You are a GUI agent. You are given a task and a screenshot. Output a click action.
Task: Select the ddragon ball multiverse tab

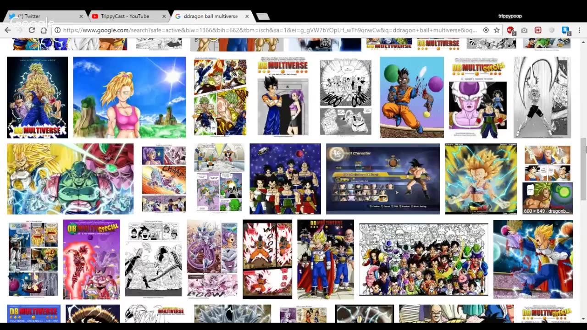point(211,16)
